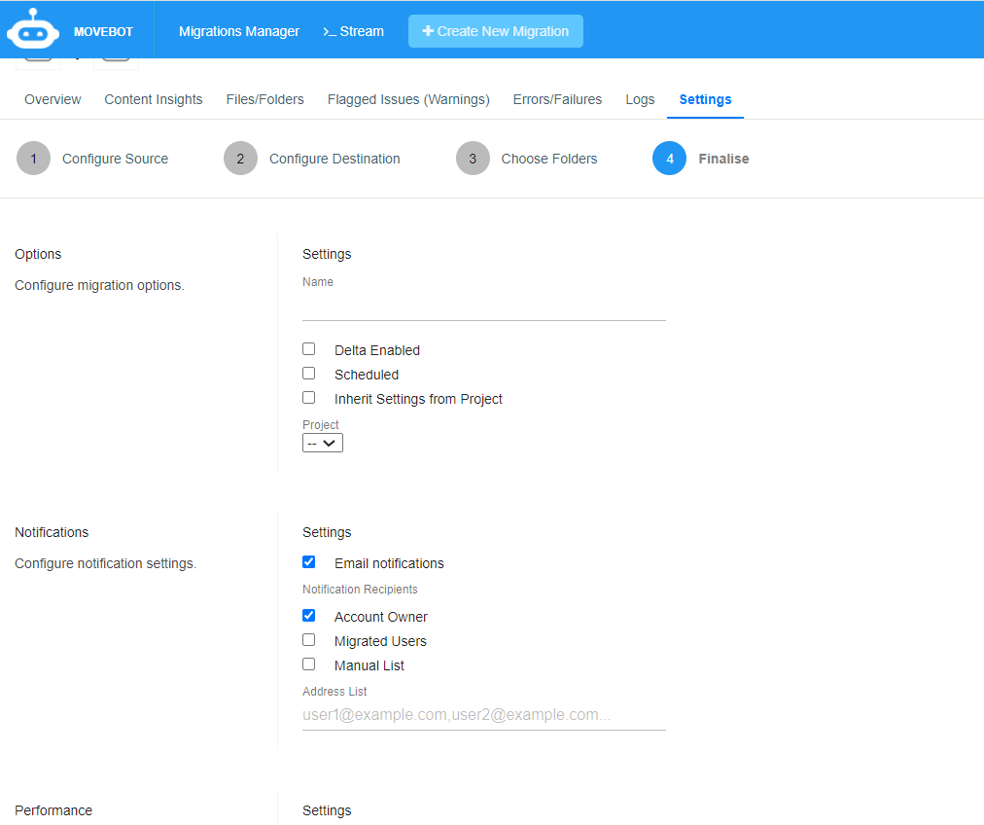Enable Migrated Users as recipients
The height and width of the screenshot is (825, 984).
309,640
